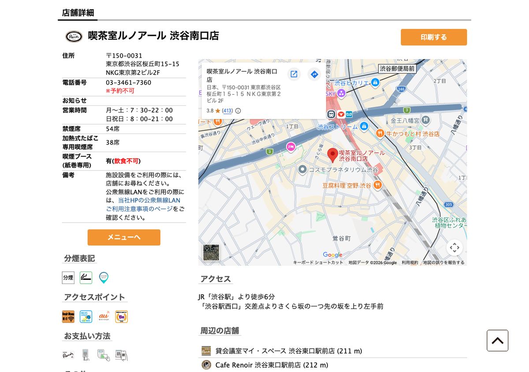Click the pink hotel marker on the map
529x372 pixels.
click(x=291, y=147)
